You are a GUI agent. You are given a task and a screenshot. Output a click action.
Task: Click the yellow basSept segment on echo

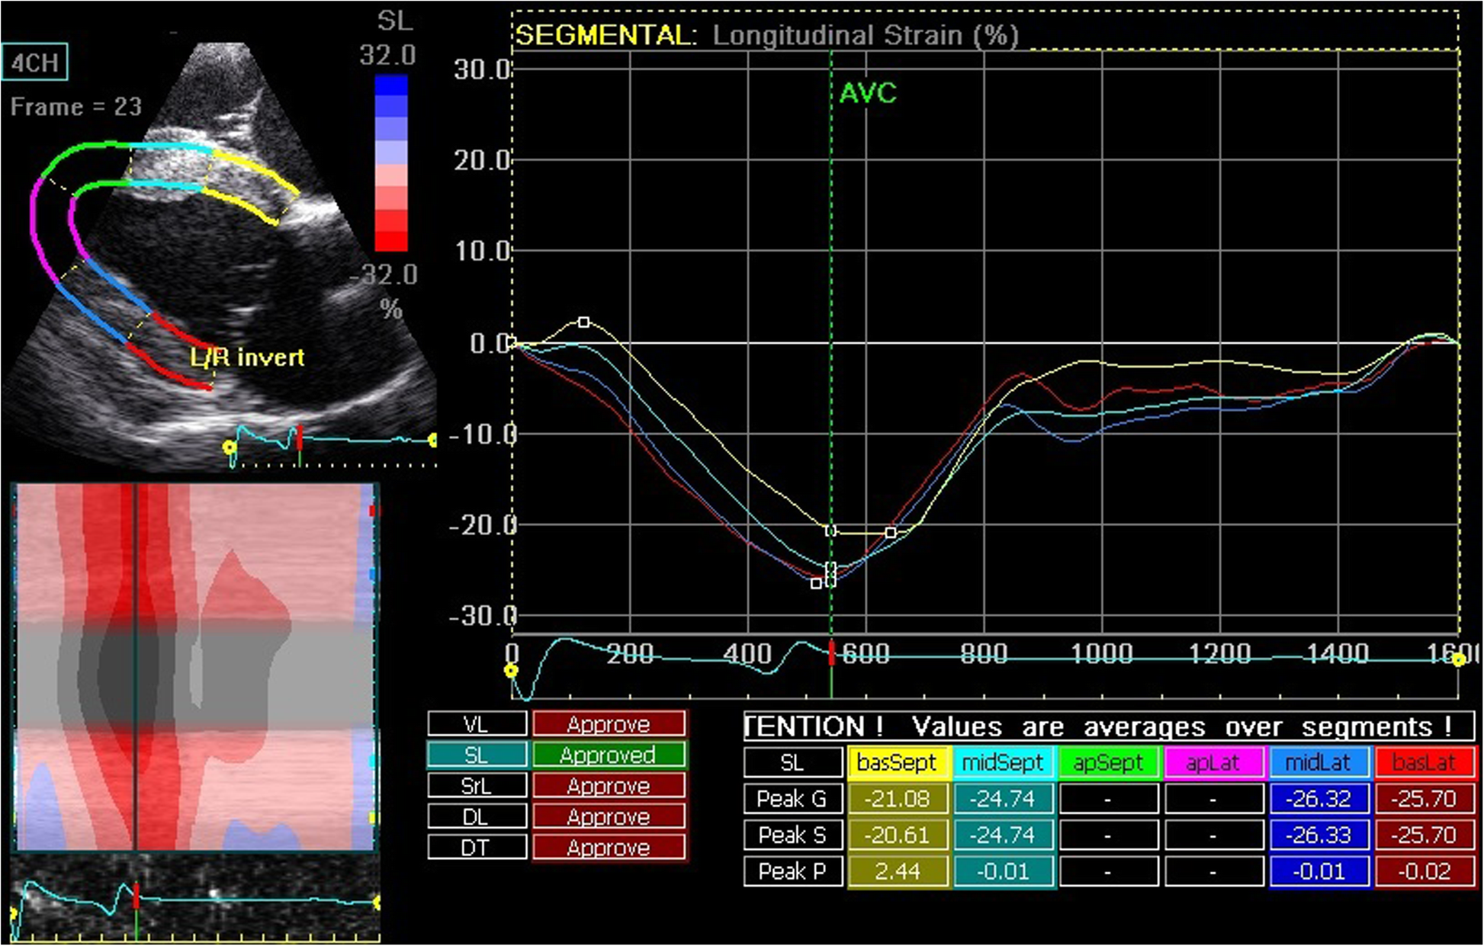click(x=252, y=187)
